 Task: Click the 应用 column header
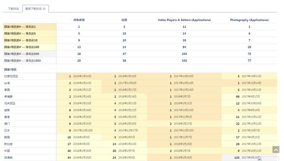(x=124, y=20)
